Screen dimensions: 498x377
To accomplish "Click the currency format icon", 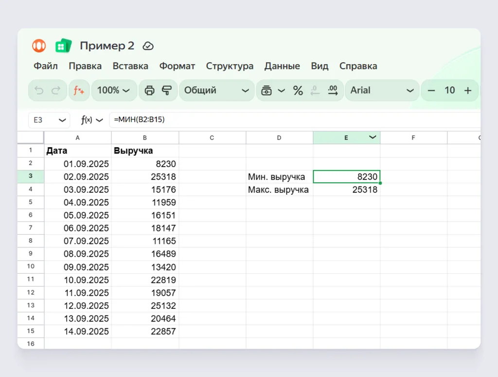I will click(266, 91).
